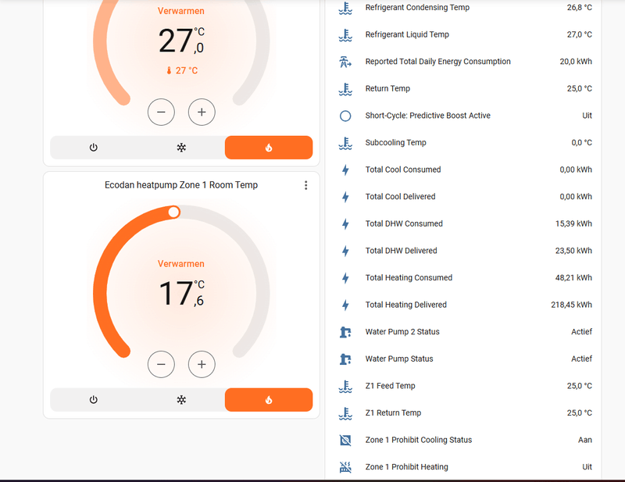The image size is (625, 482).
Task: Switch Zone 1 Room Temp to cooling mode
Action: (x=181, y=400)
